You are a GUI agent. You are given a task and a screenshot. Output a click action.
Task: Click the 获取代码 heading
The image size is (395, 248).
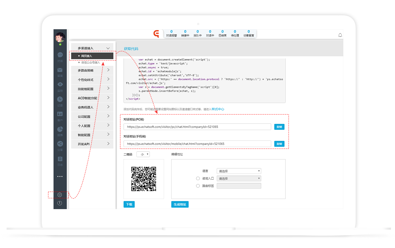coord(131,49)
